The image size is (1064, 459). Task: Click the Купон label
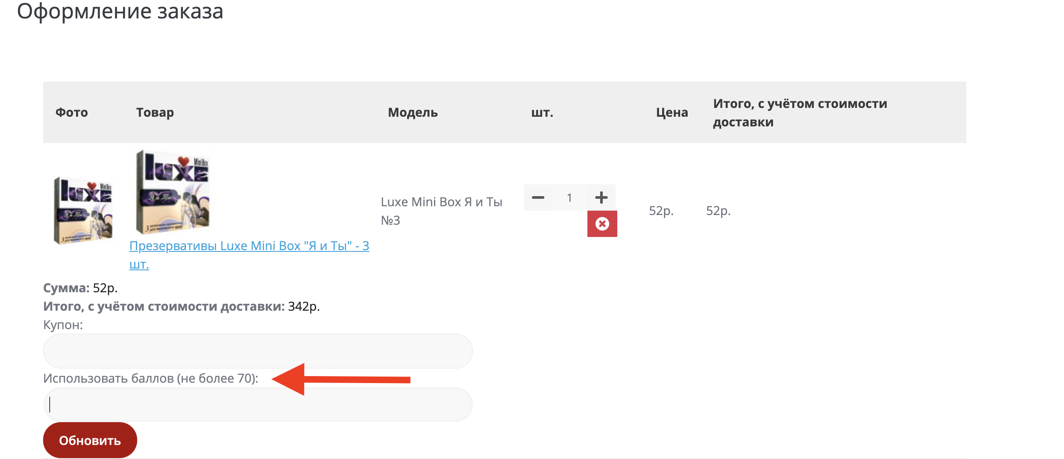point(63,325)
